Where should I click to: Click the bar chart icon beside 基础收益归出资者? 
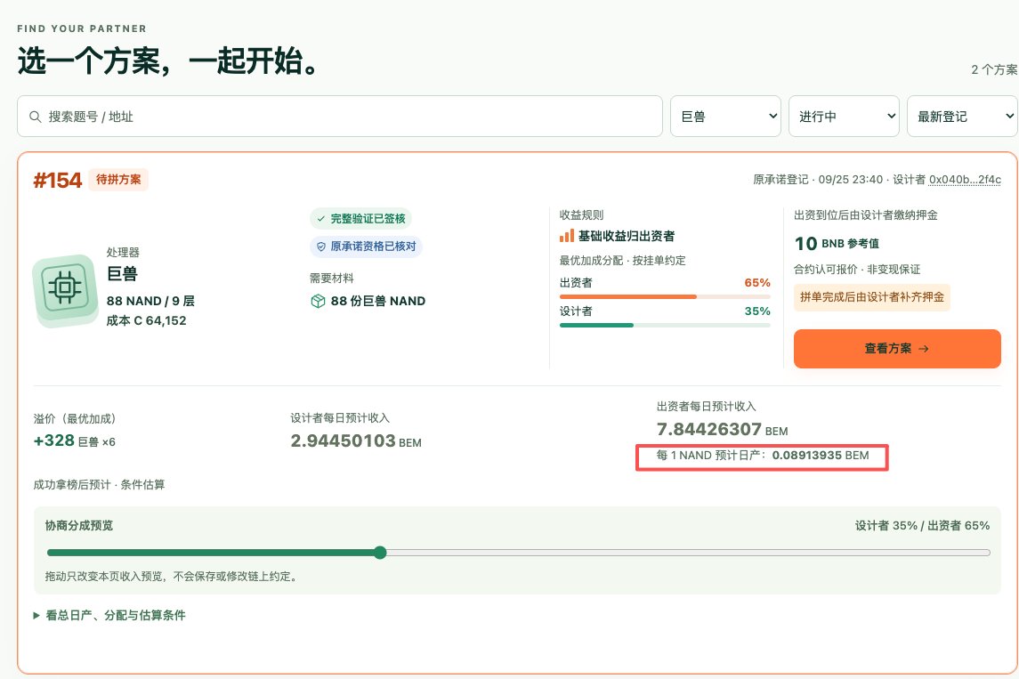pos(567,236)
